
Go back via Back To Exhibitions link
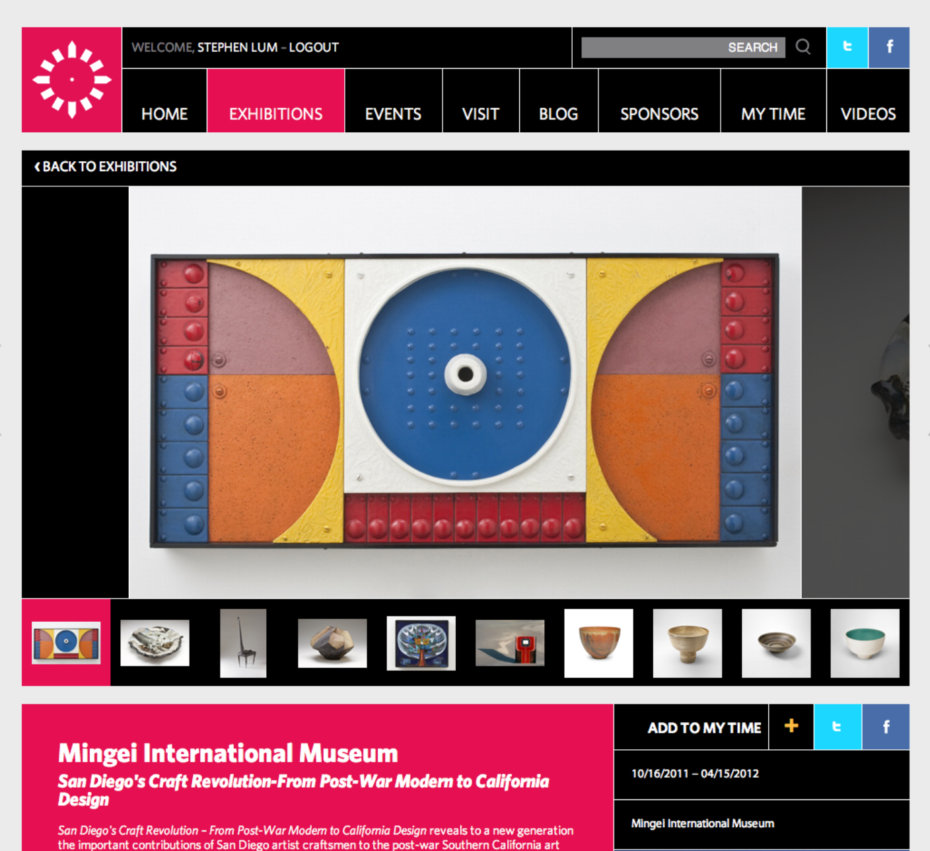[x=106, y=166]
